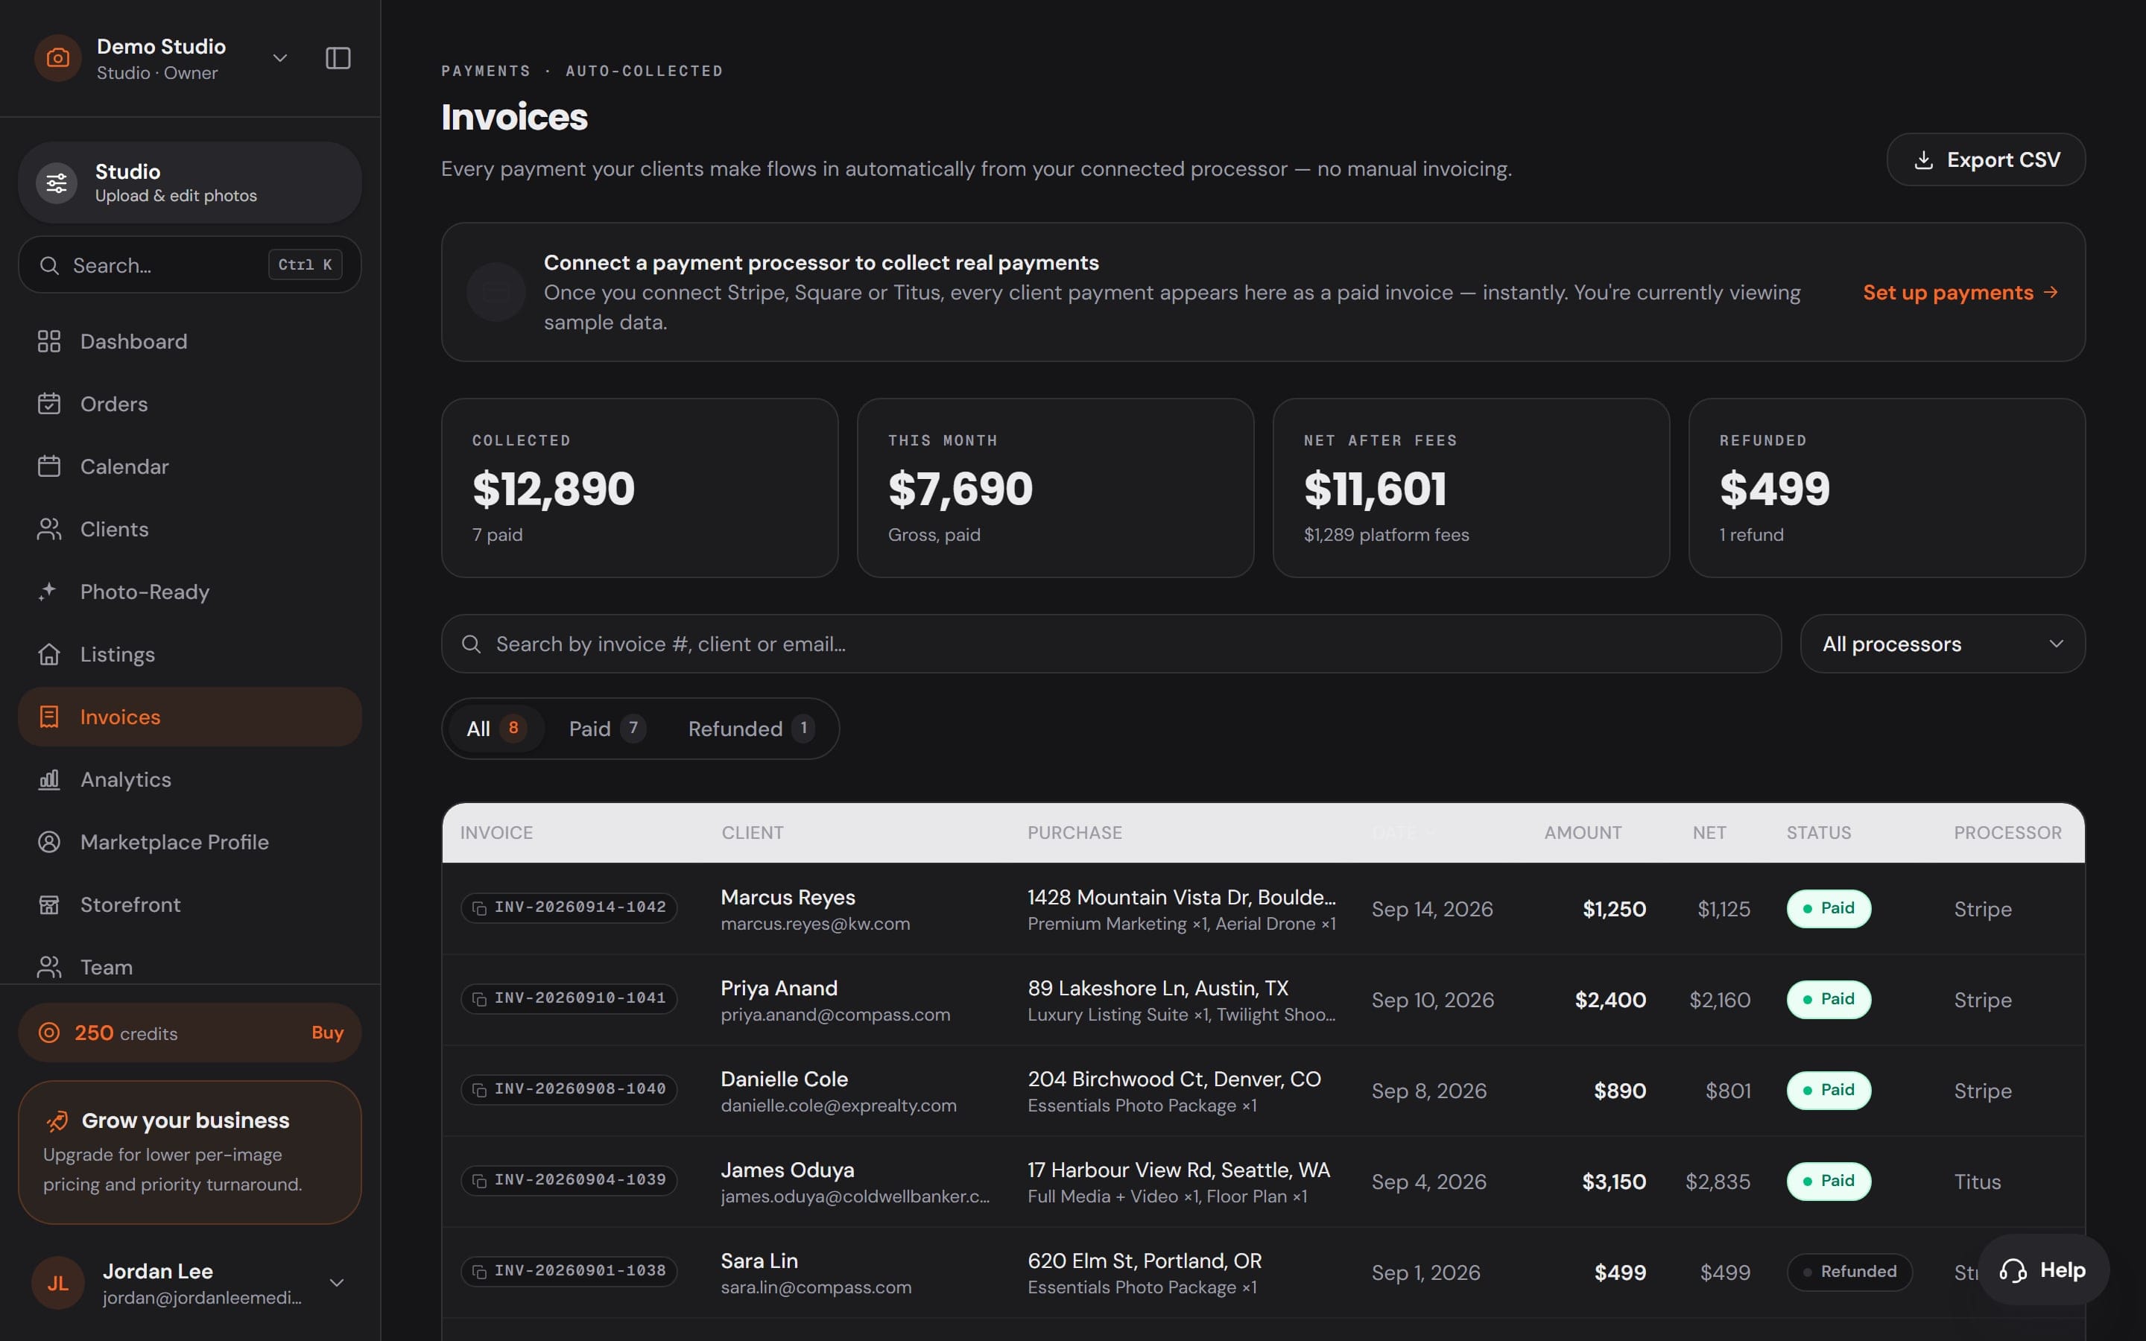Open the Collected $12,890 stat card
The width and height of the screenshot is (2146, 1341).
click(639, 488)
